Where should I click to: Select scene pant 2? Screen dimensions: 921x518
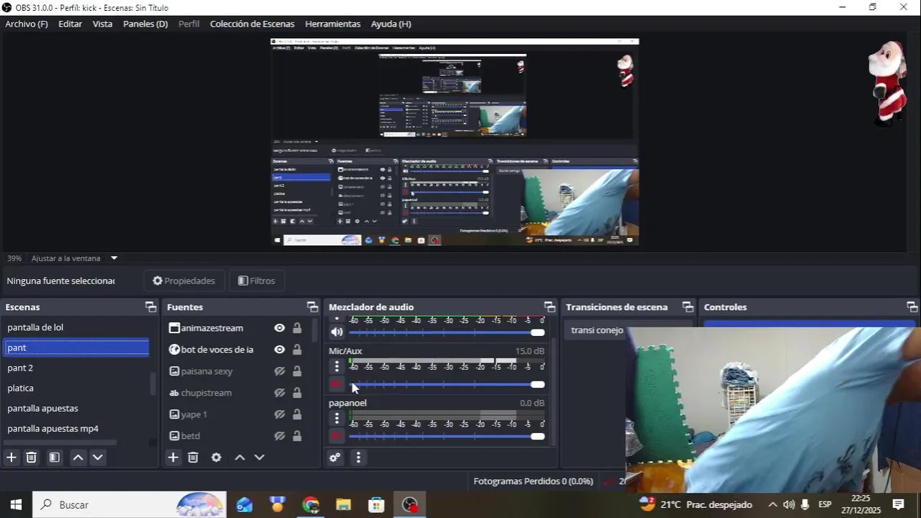coord(76,368)
